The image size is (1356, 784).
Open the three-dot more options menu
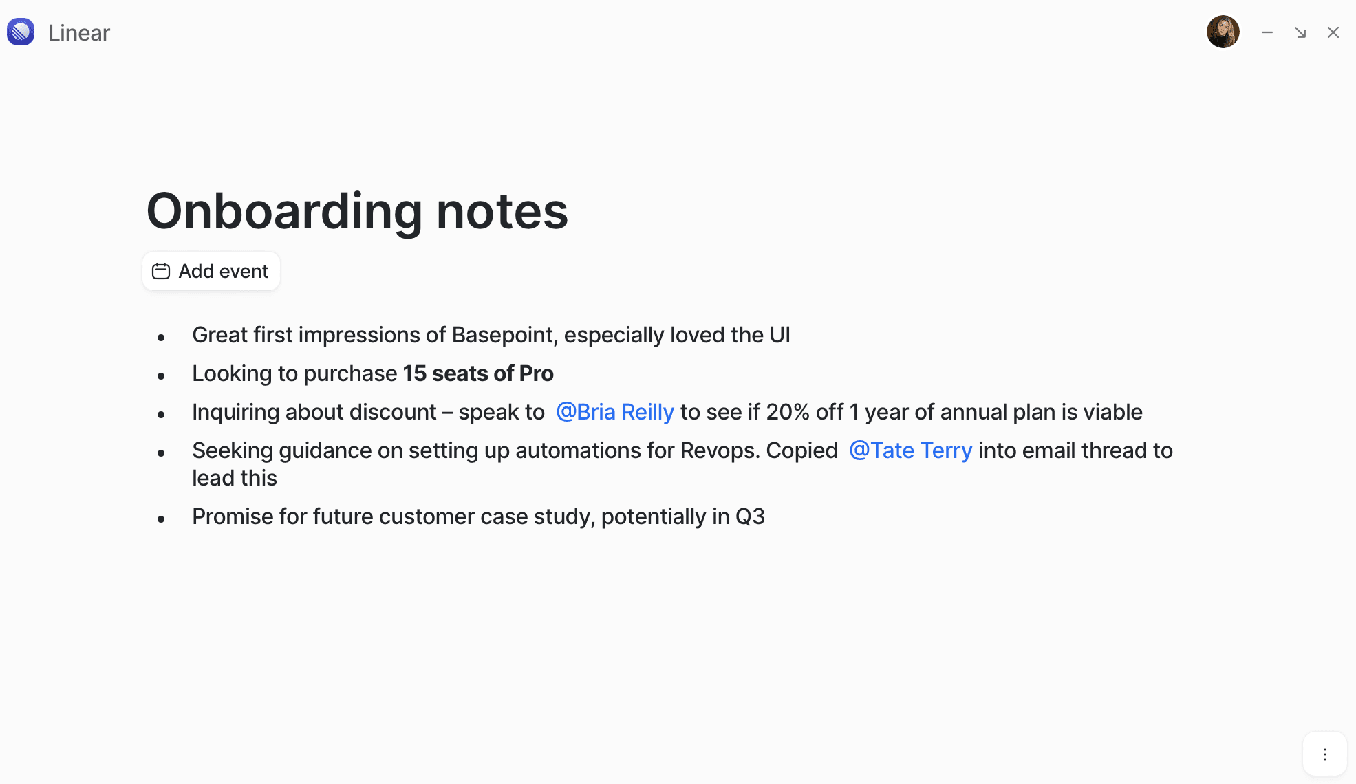1324,754
